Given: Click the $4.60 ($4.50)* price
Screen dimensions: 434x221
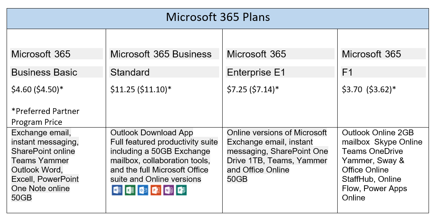Looking at the screenshot, I should tap(37, 90).
